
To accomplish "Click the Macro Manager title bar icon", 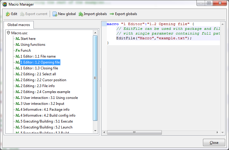I will [5, 4].
